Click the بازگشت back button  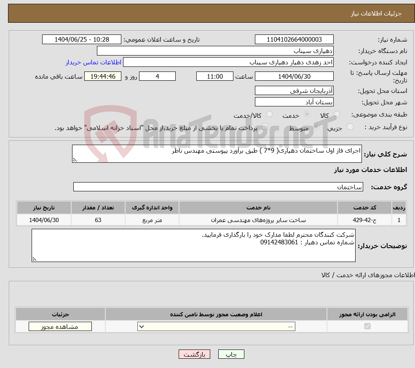click(x=194, y=354)
